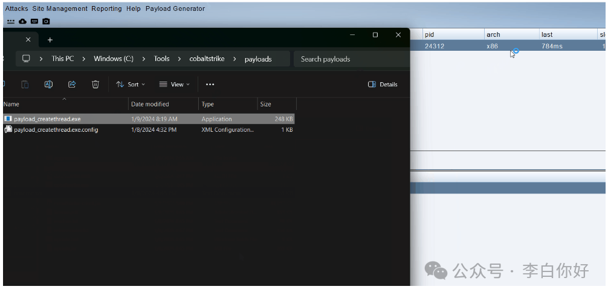Click the payload_createthread.exe.config file icon

point(8,129)
